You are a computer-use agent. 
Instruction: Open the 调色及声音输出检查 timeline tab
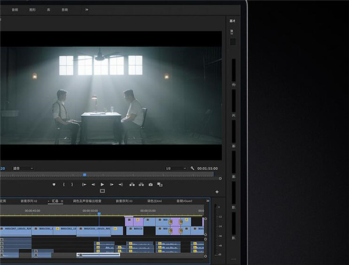(x=87, y=201)
